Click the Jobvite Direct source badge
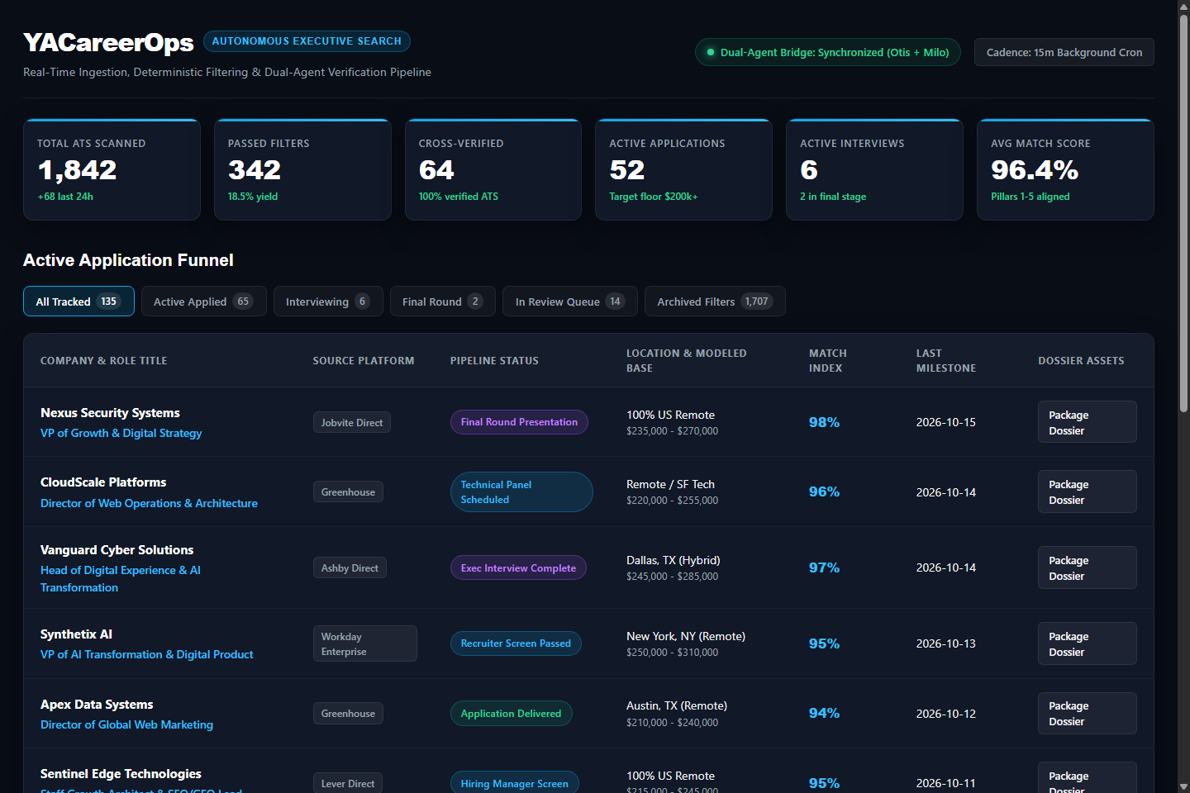Viewport: 1190px width, 793px height. (352, 422)
